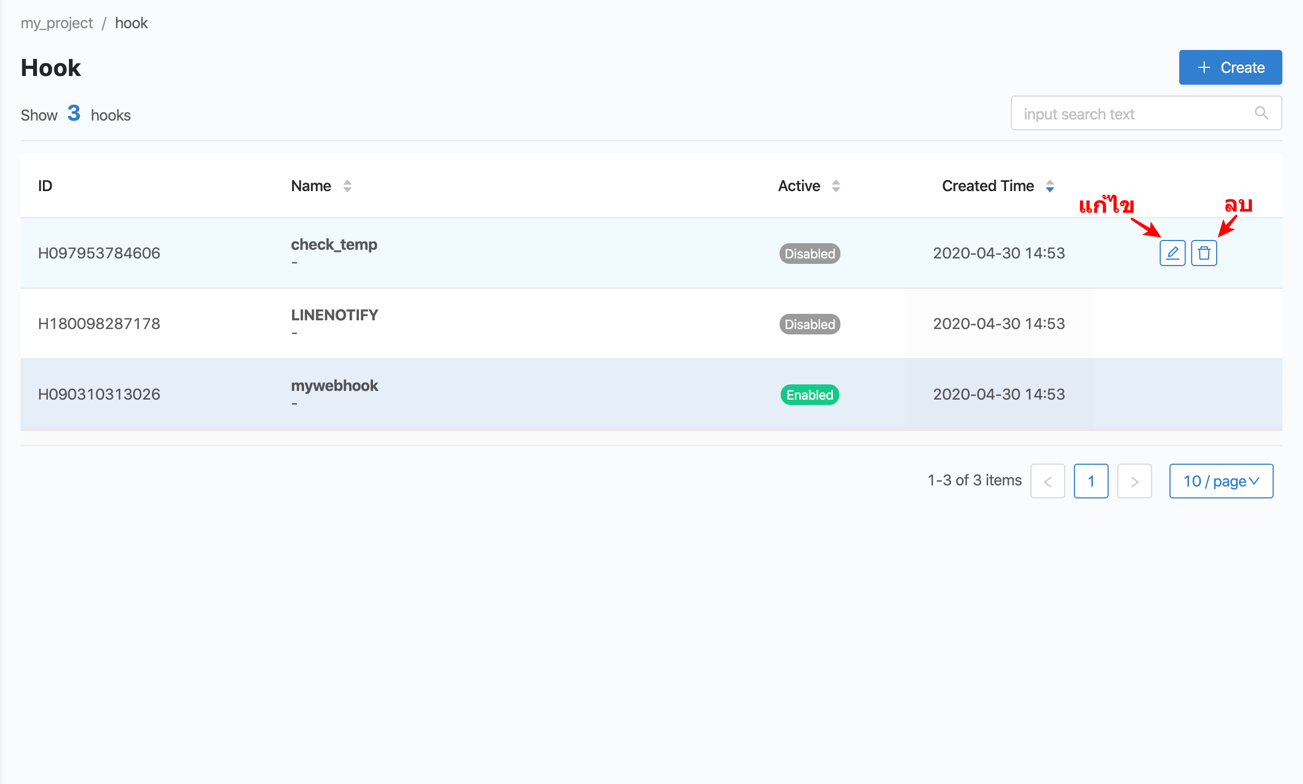Click the delete trash icon for check_temp
Screen dimensions: 1303x784
coord(1204,253)
